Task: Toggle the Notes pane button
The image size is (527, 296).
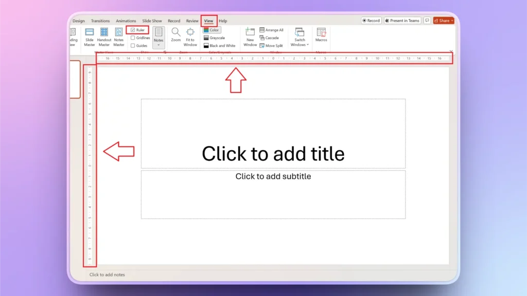Action: click(159, 37)
